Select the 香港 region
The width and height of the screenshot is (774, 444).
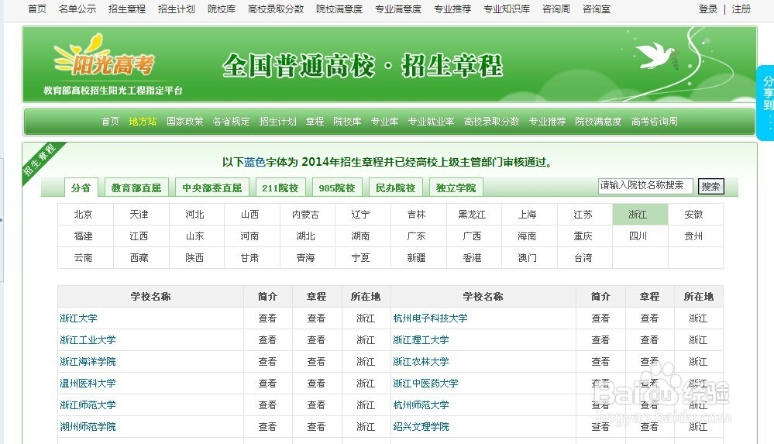[472, 258]
